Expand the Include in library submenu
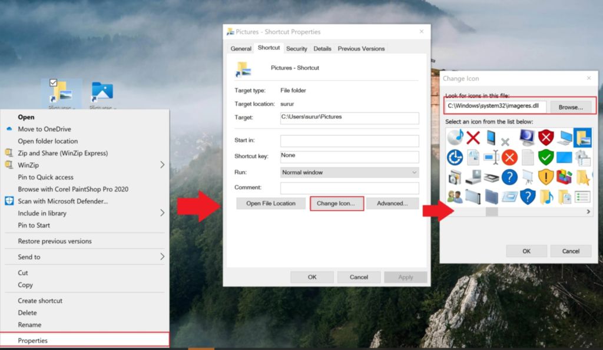Screen dimensions: 603x350 [x=163, y=213]
